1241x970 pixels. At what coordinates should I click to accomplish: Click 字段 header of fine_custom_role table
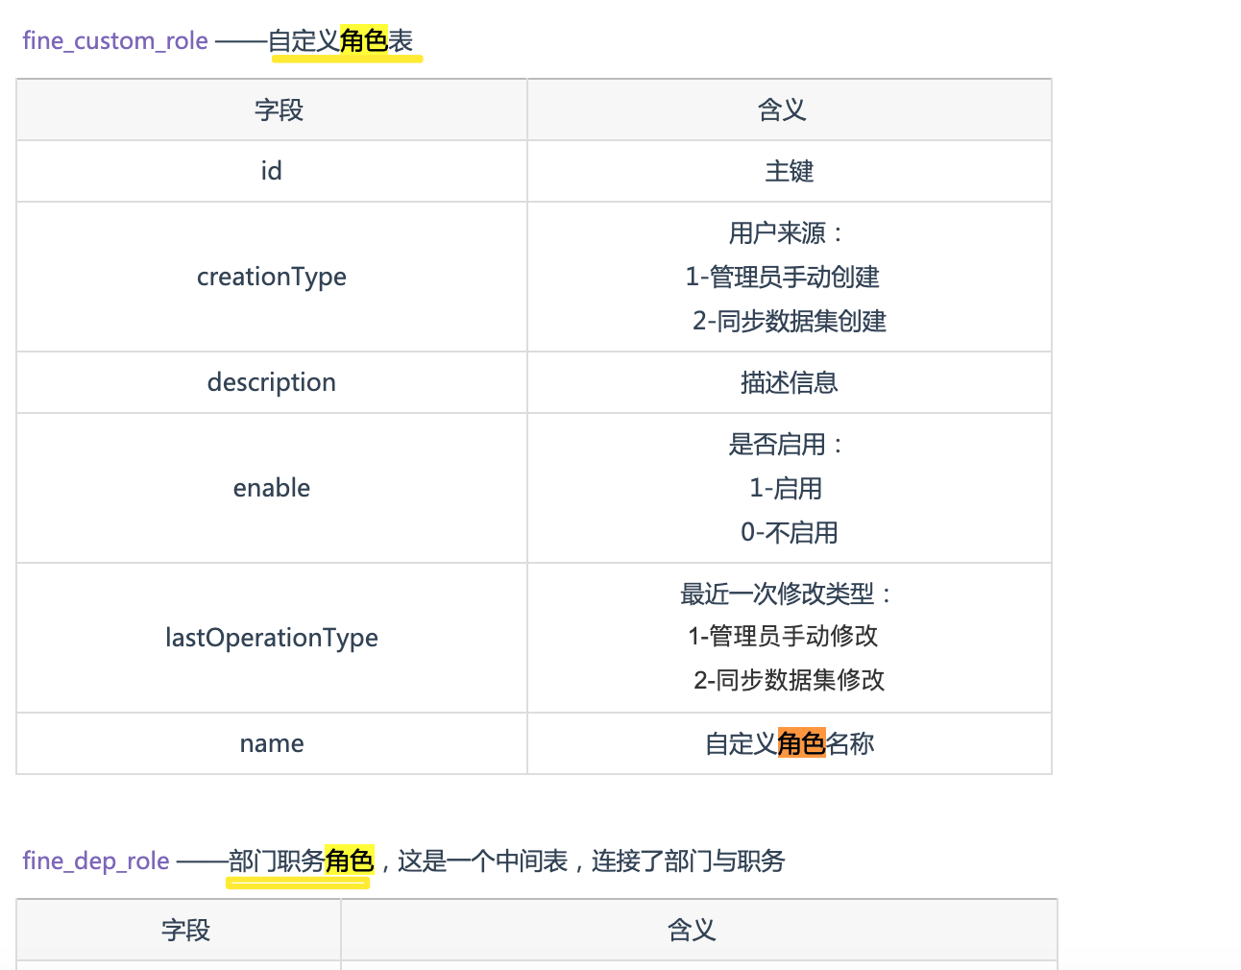point(279,110)
